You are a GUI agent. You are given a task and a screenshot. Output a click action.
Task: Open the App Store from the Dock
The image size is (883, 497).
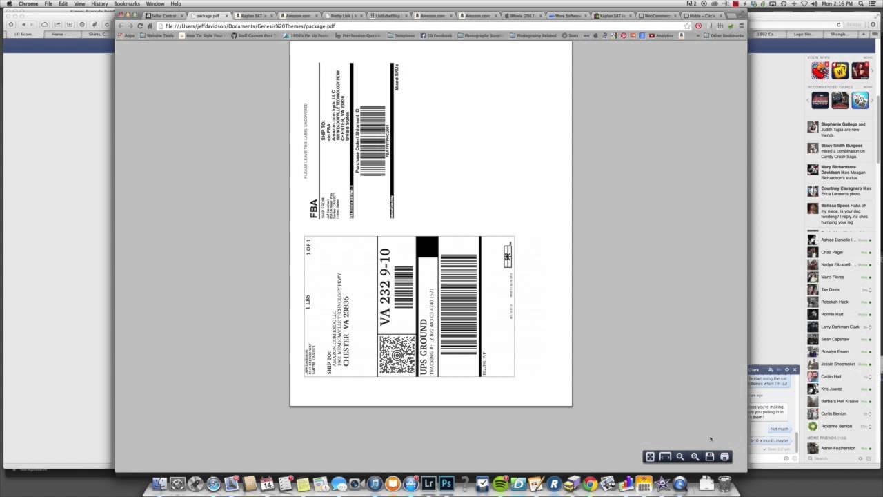(410, 485)
